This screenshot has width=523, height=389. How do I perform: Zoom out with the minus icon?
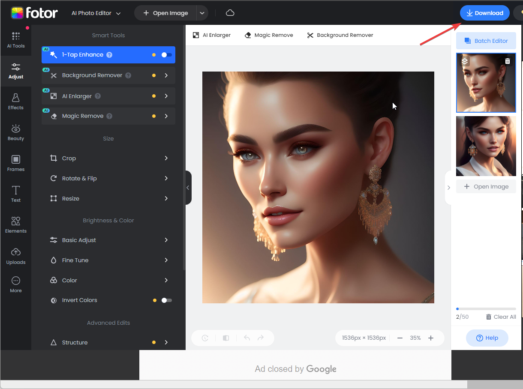tap(400, 338)
